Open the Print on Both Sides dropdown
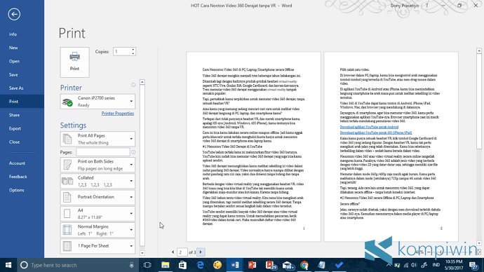Screen dimensions: 484x272 (x=98, y=165)
